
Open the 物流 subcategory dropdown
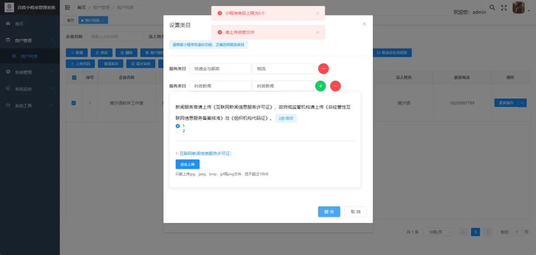tap(283, 68)
